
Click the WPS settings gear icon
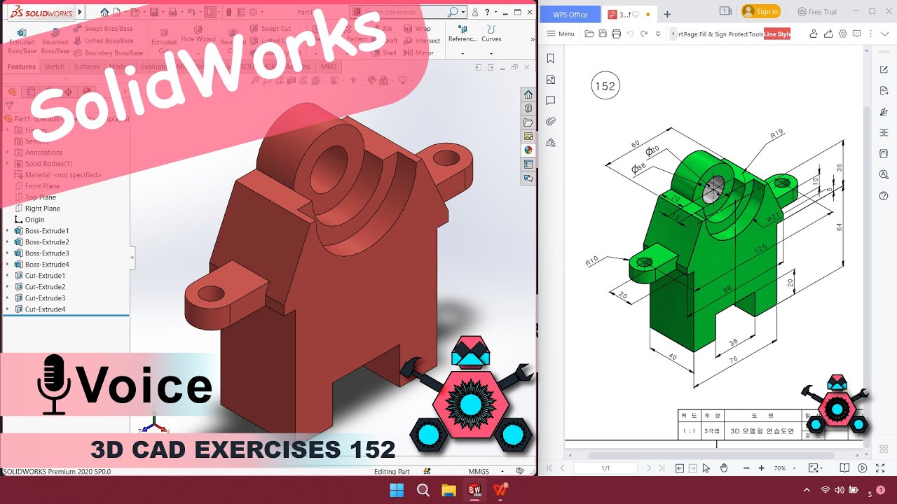point(843,34)
